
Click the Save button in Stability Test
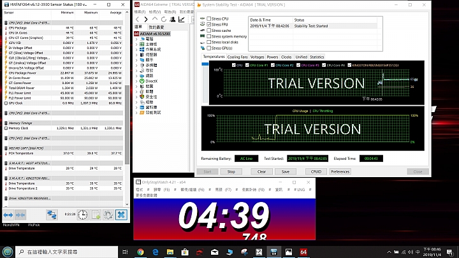pos(286,172)
